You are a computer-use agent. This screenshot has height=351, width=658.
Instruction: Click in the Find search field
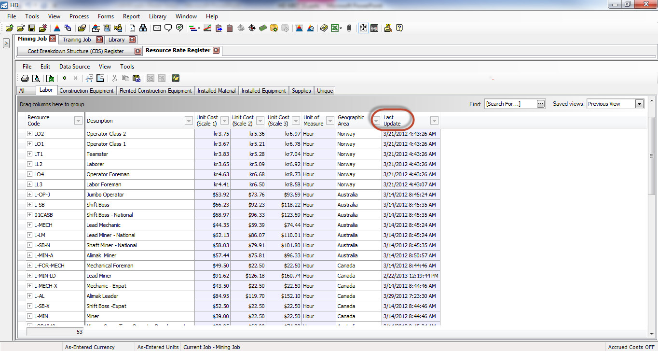tap(509, 104)
